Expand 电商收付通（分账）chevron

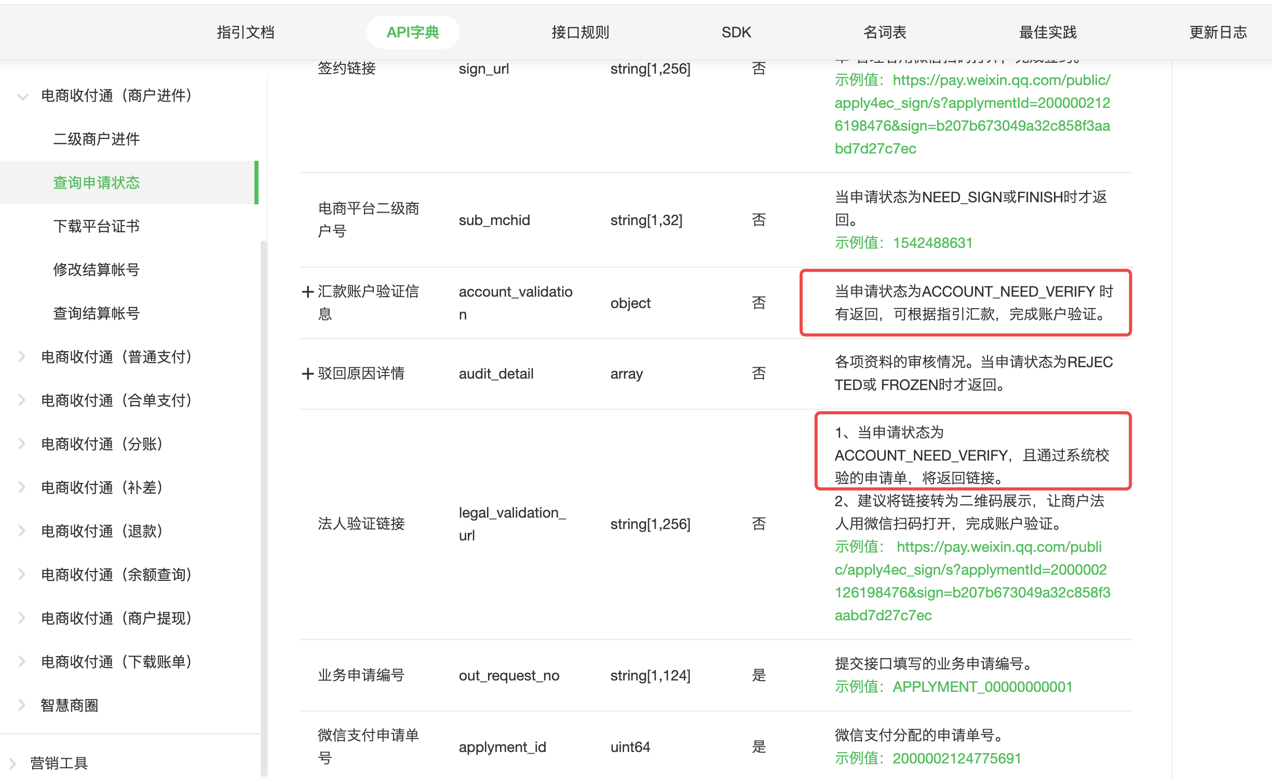(22, 444)
